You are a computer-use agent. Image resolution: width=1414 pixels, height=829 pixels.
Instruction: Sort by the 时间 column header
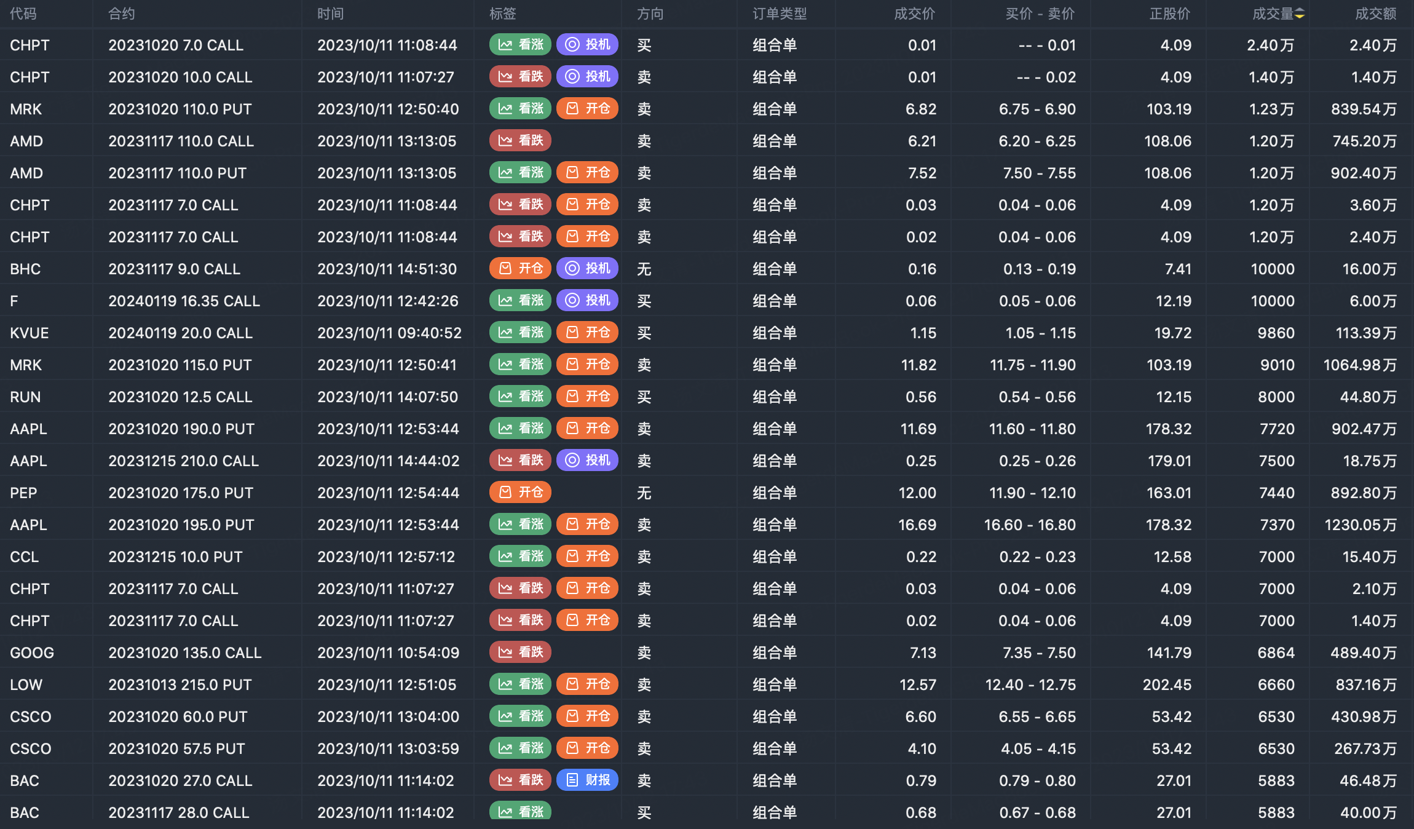[x=331, y=14]
